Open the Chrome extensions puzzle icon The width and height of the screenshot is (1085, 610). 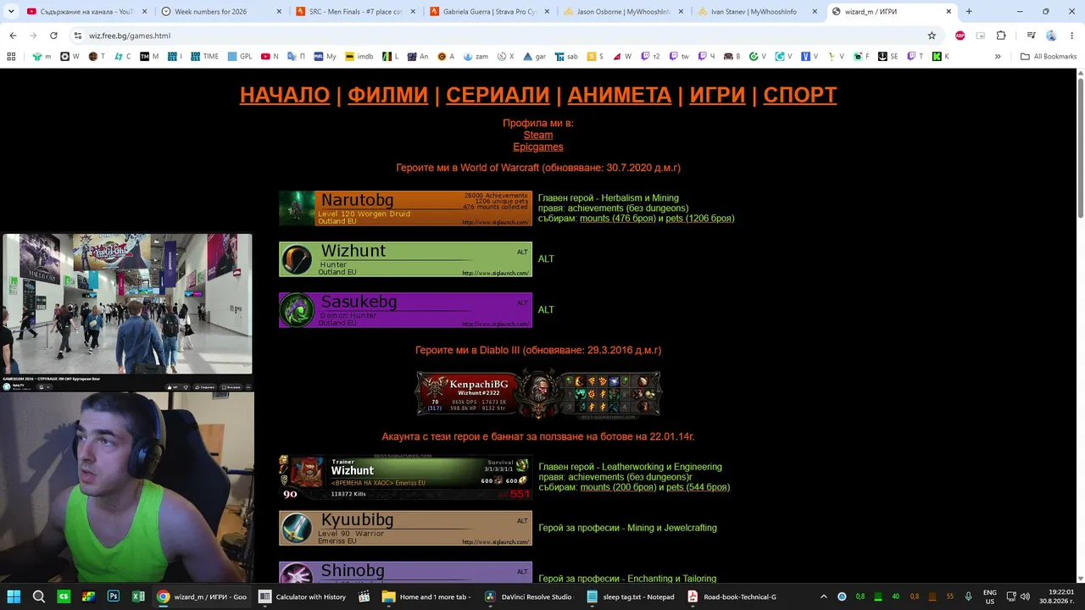point(1001,36)
